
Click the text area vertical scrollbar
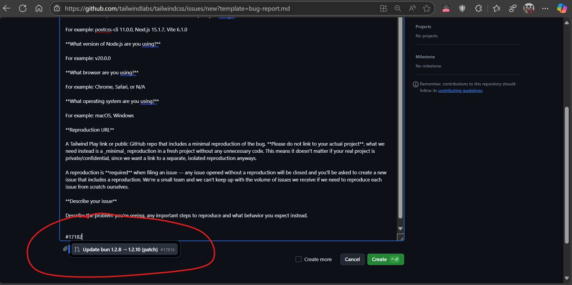(x=400, y=119)
